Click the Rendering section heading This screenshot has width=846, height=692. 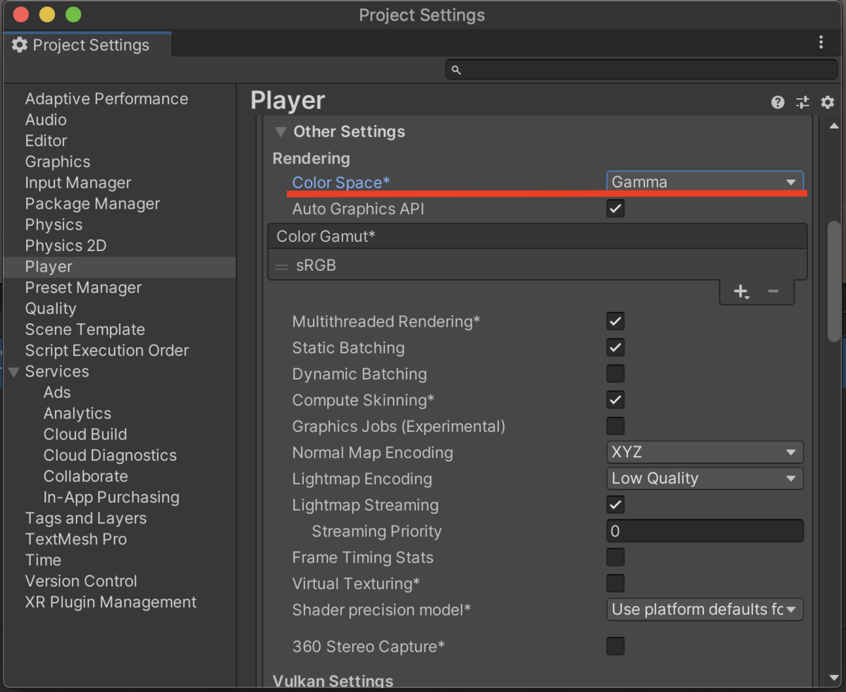click(311, 159)
